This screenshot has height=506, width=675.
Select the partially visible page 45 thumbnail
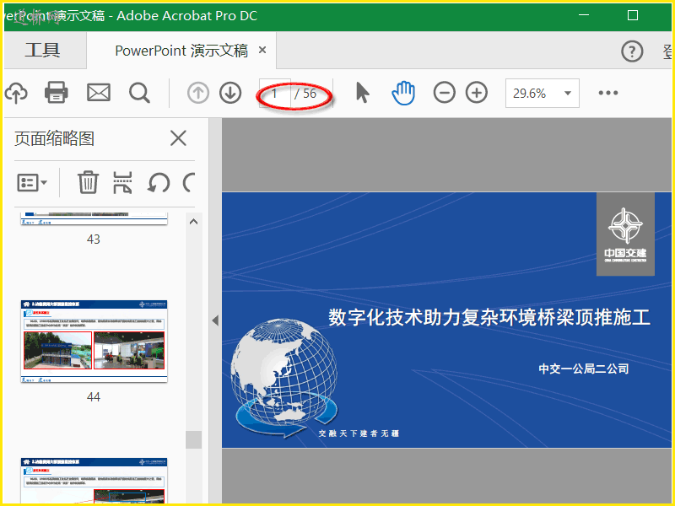pos(94,481)
